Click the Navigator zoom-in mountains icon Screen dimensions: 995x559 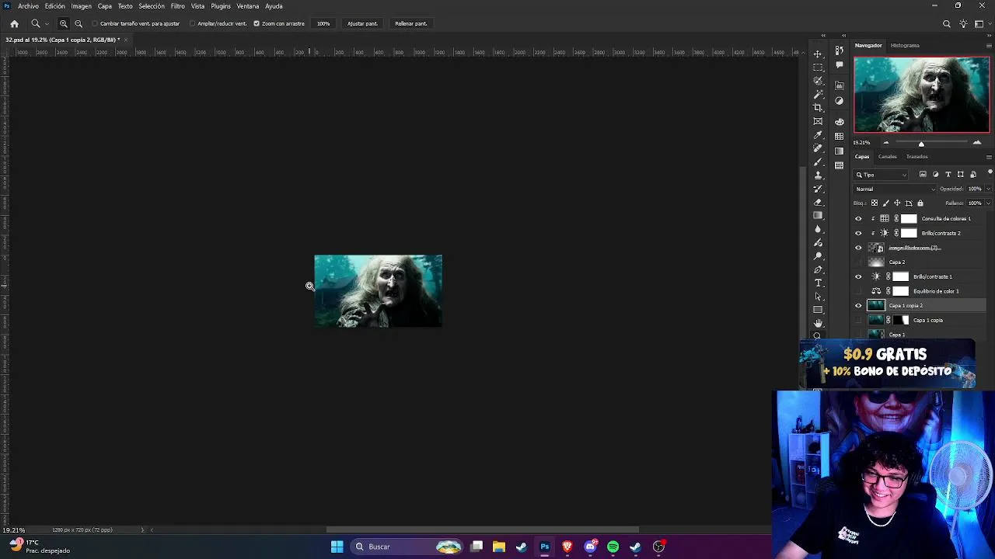(977, 143)
